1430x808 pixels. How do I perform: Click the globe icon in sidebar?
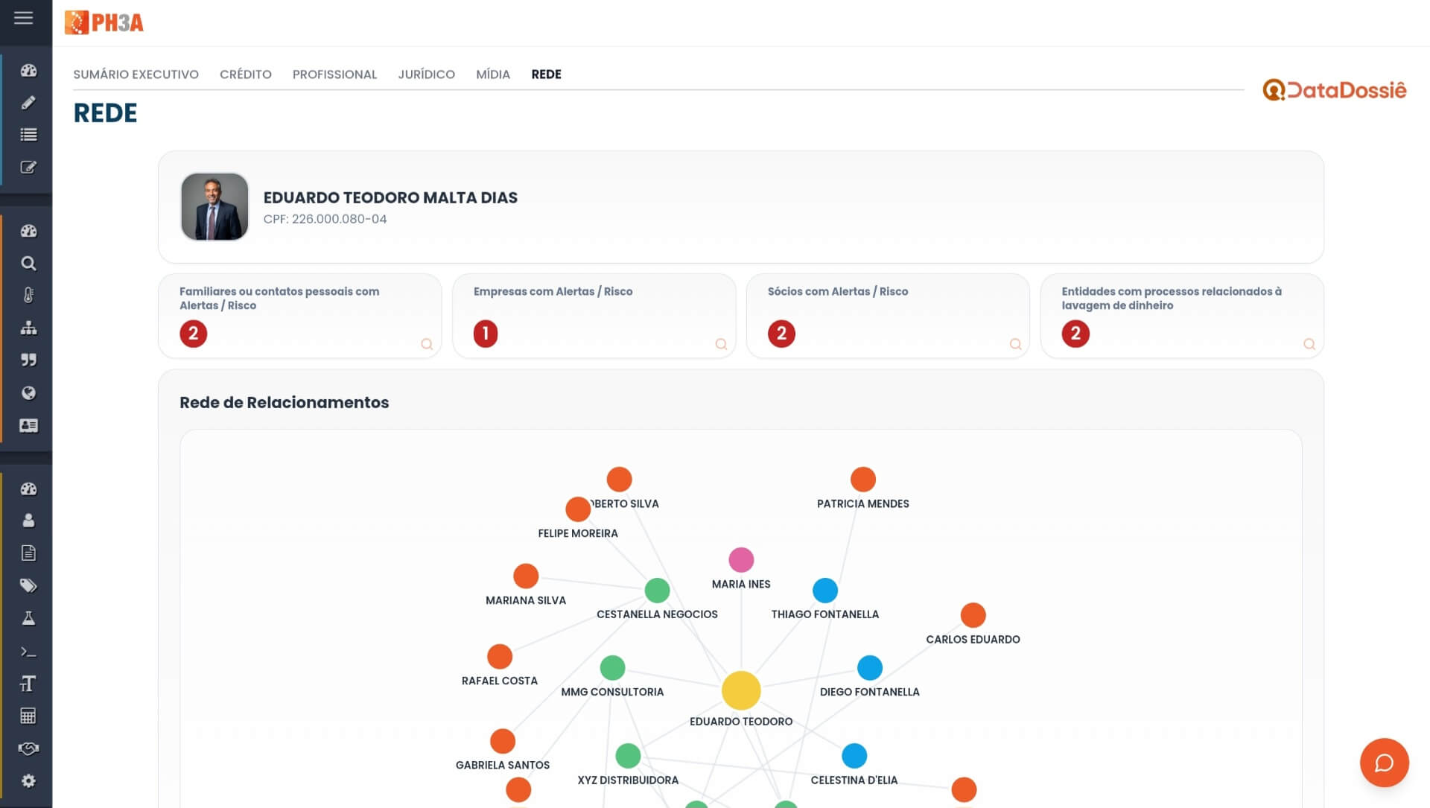(x=28, y=393)
